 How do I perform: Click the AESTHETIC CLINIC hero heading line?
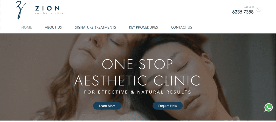coord(137,80)
